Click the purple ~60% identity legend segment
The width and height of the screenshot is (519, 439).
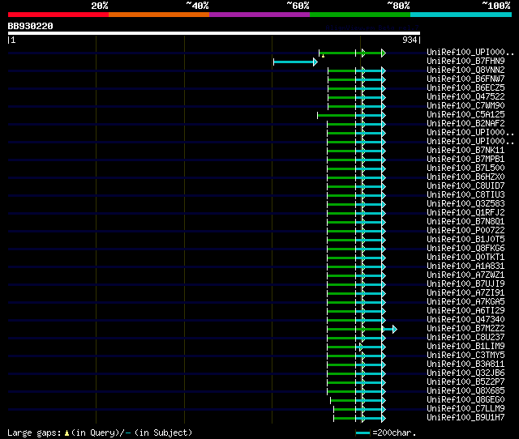coord(259,15)
